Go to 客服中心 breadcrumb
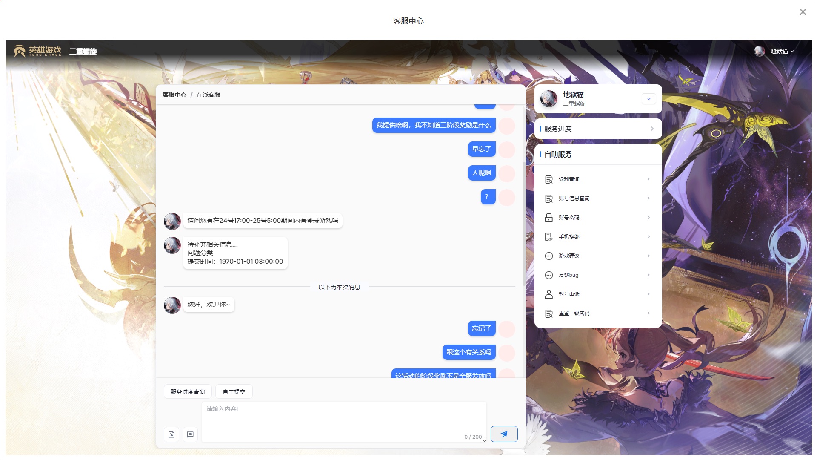This screenshot has width=817, height=460. point(174,95)
